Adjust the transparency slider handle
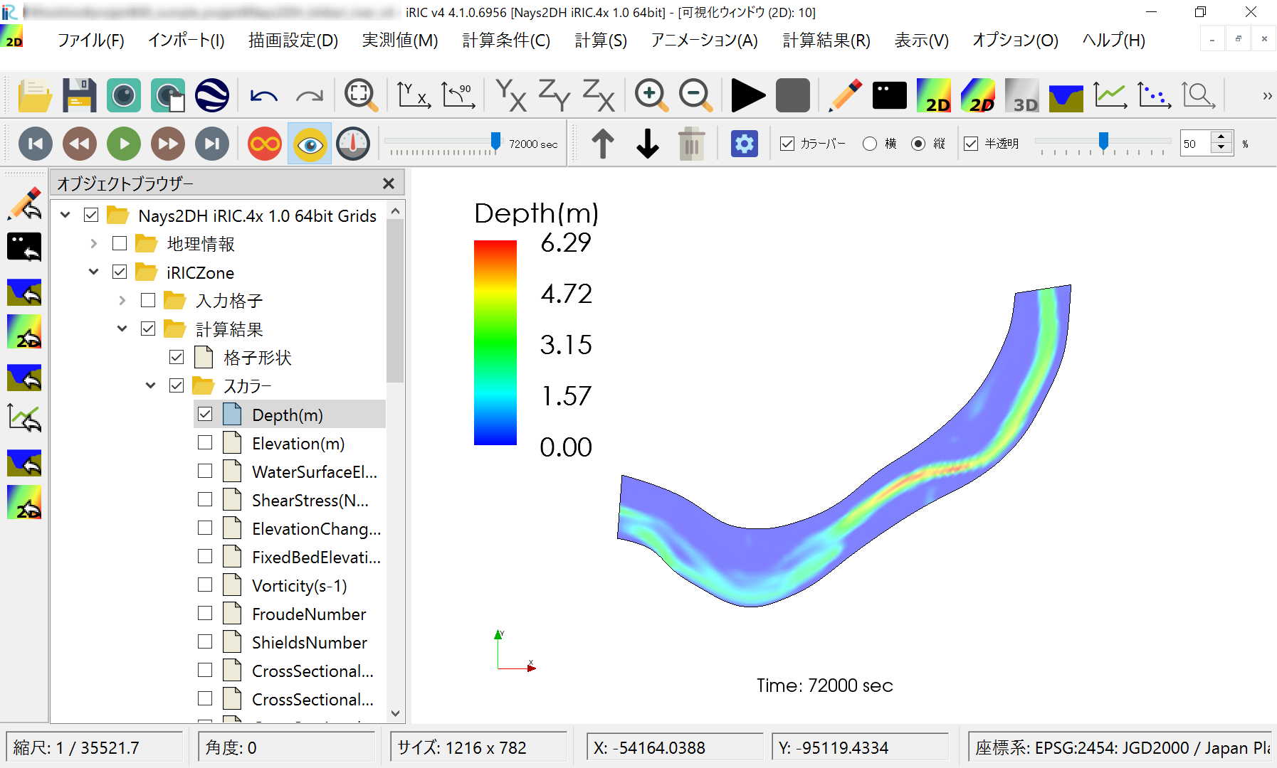 pyautogui.click(x=1103, y=141)
